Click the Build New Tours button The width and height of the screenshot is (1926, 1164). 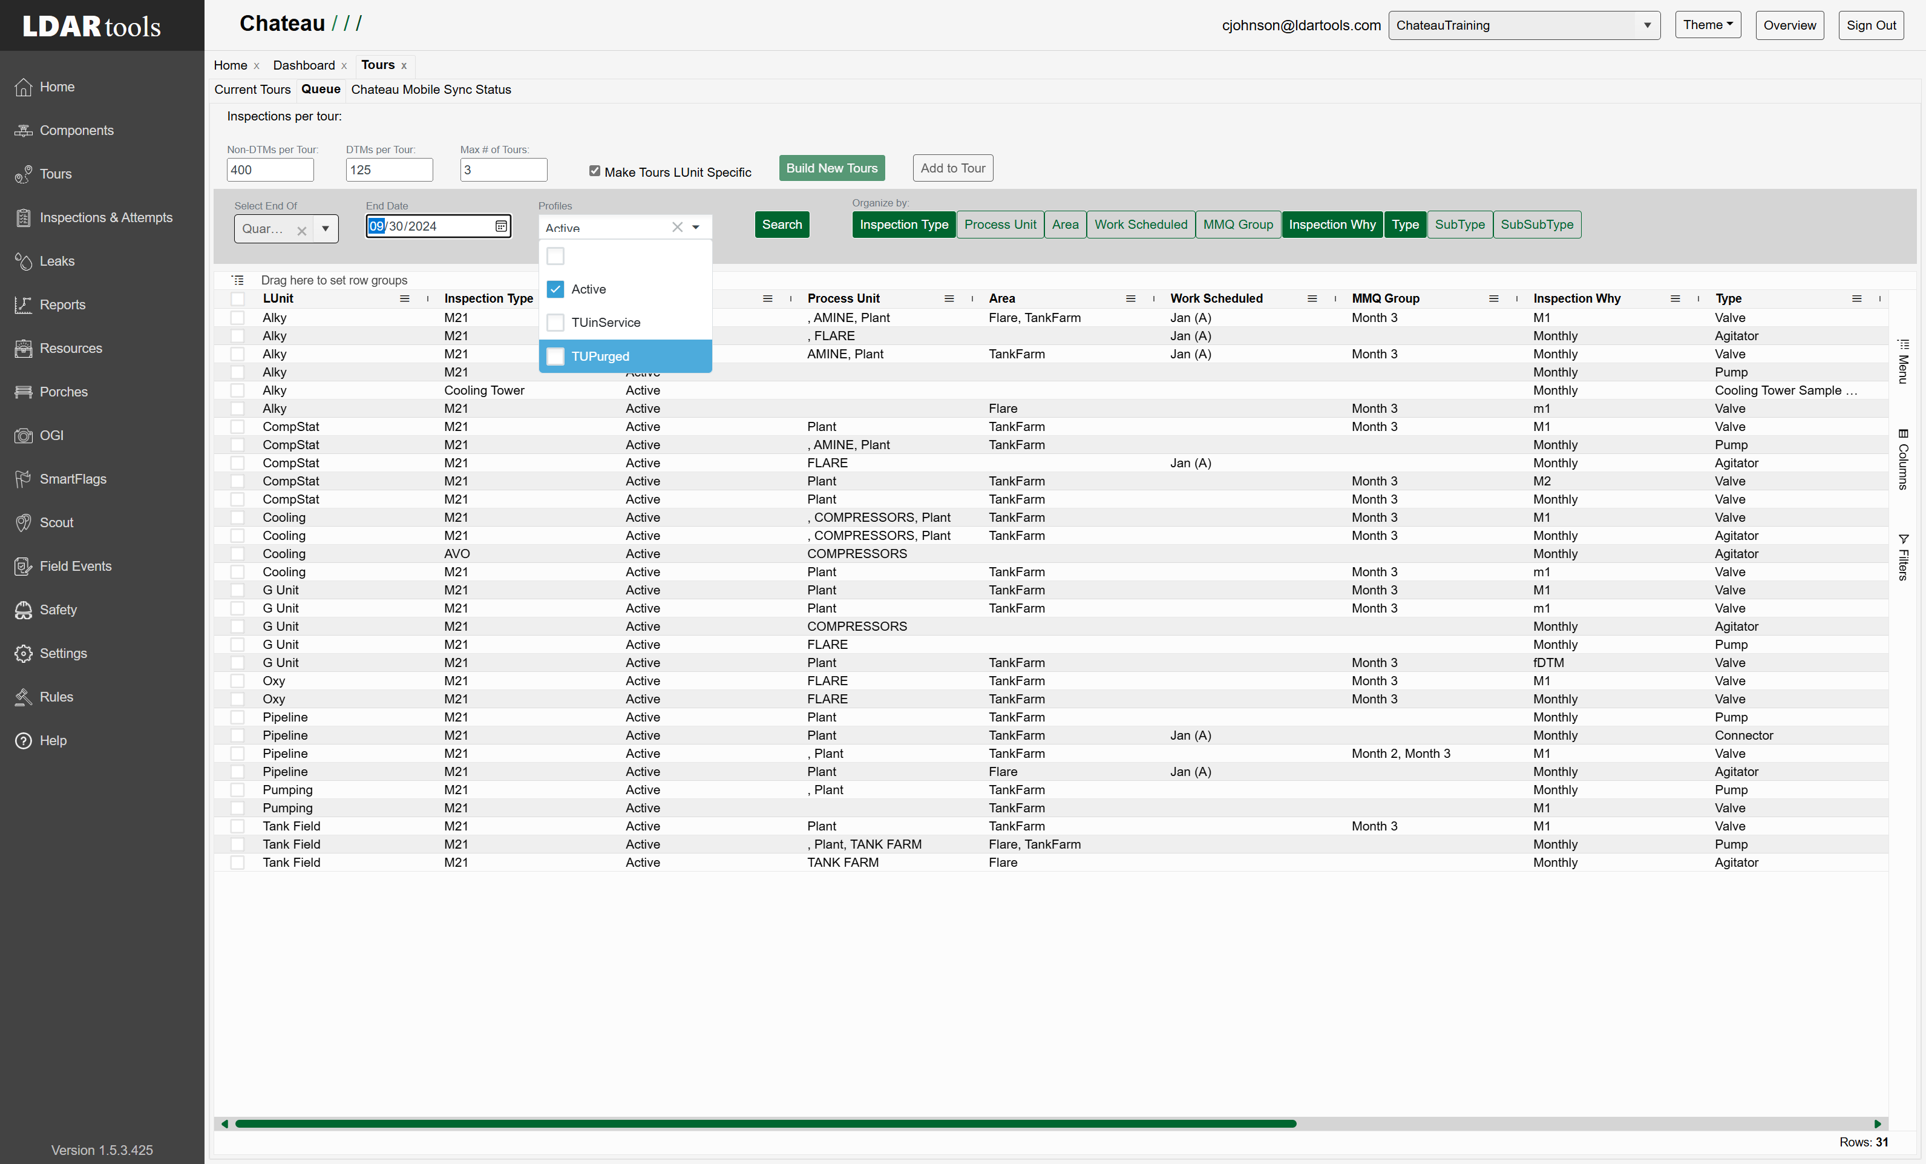tap(831, 168)
